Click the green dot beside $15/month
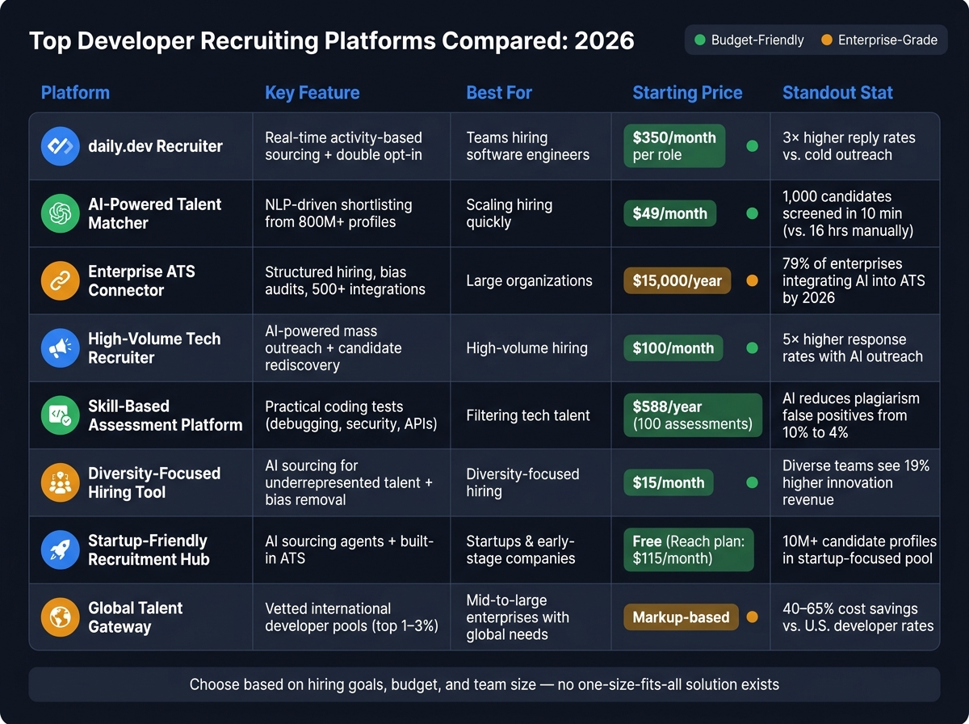This screenshot has height=724, width=969. 752,482
